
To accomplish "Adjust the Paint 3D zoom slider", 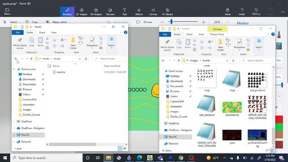I will coord(171,22).
